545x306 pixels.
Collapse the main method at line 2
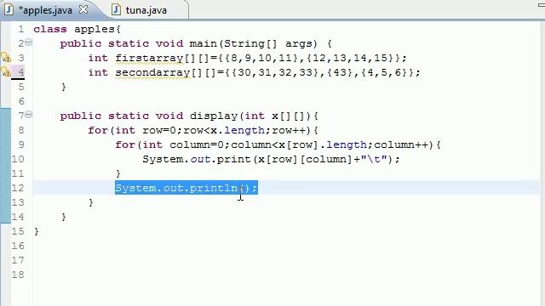pyautogui.click(x=29, y=42)
